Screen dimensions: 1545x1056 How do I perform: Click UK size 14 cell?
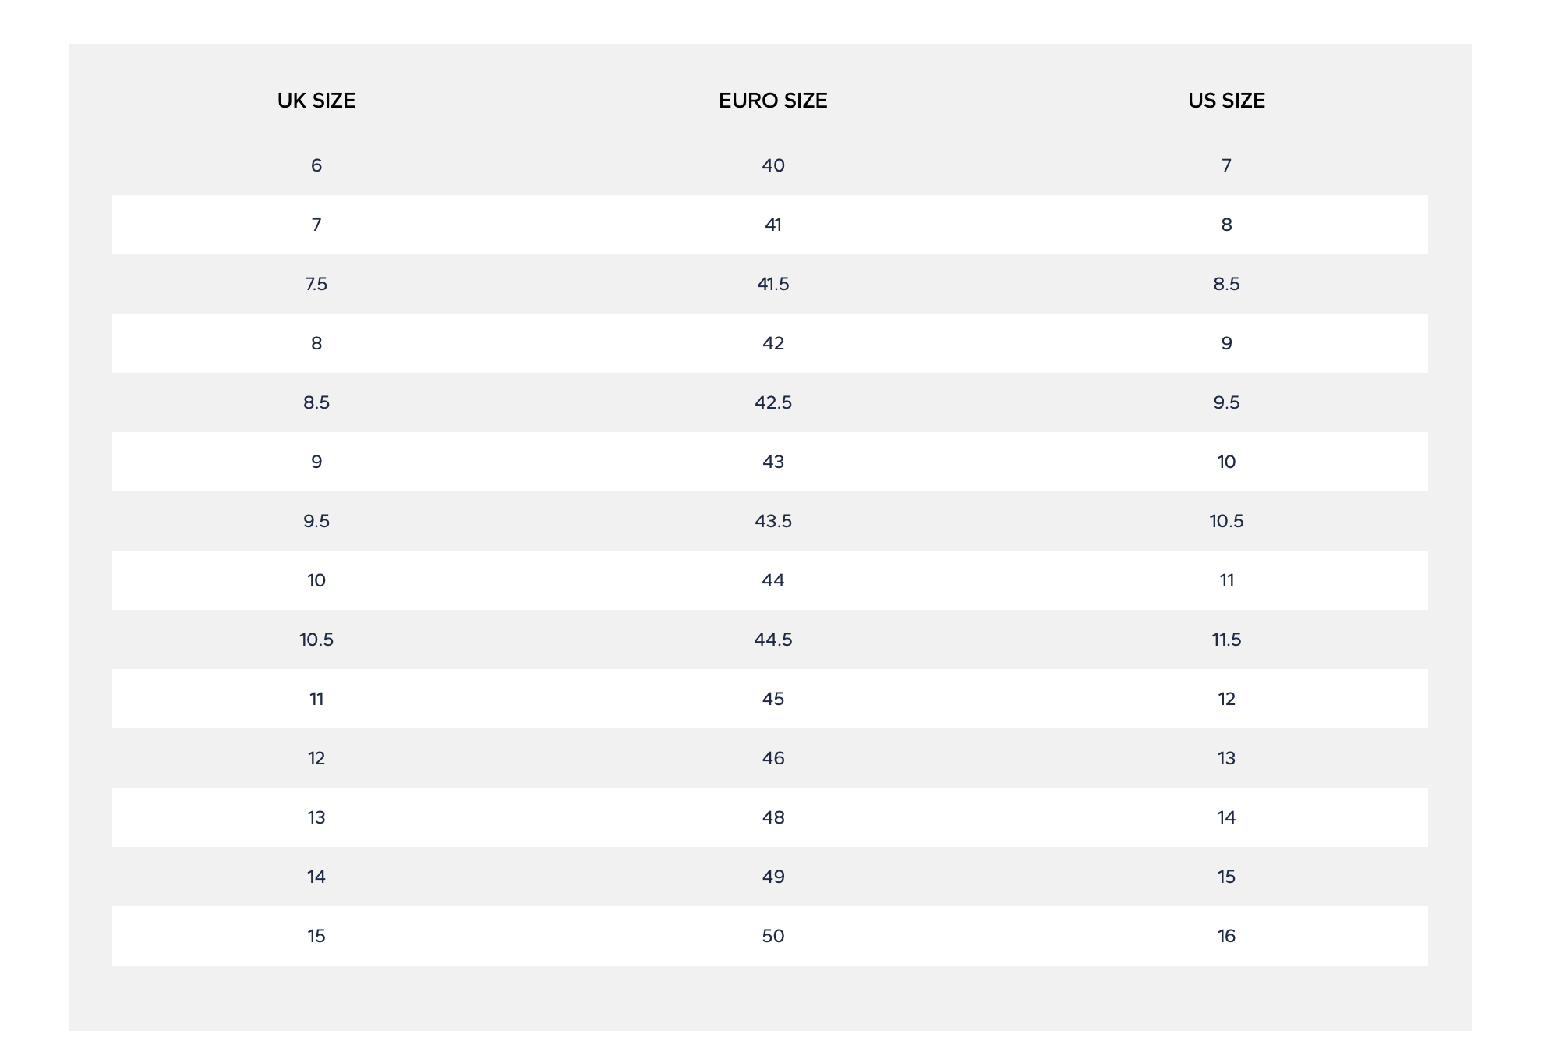316,877
